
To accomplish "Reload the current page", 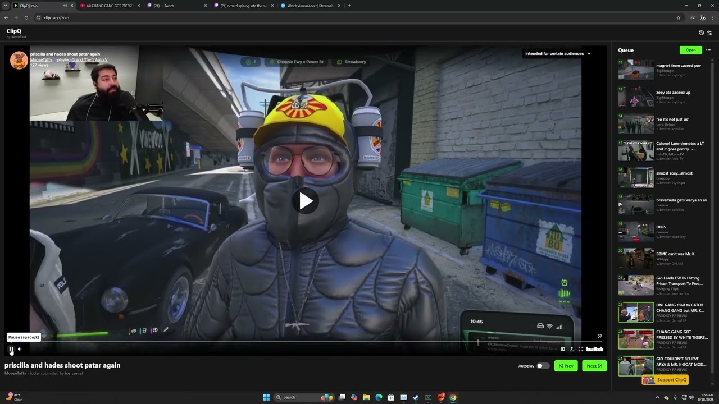I will (x=26, y=17).
